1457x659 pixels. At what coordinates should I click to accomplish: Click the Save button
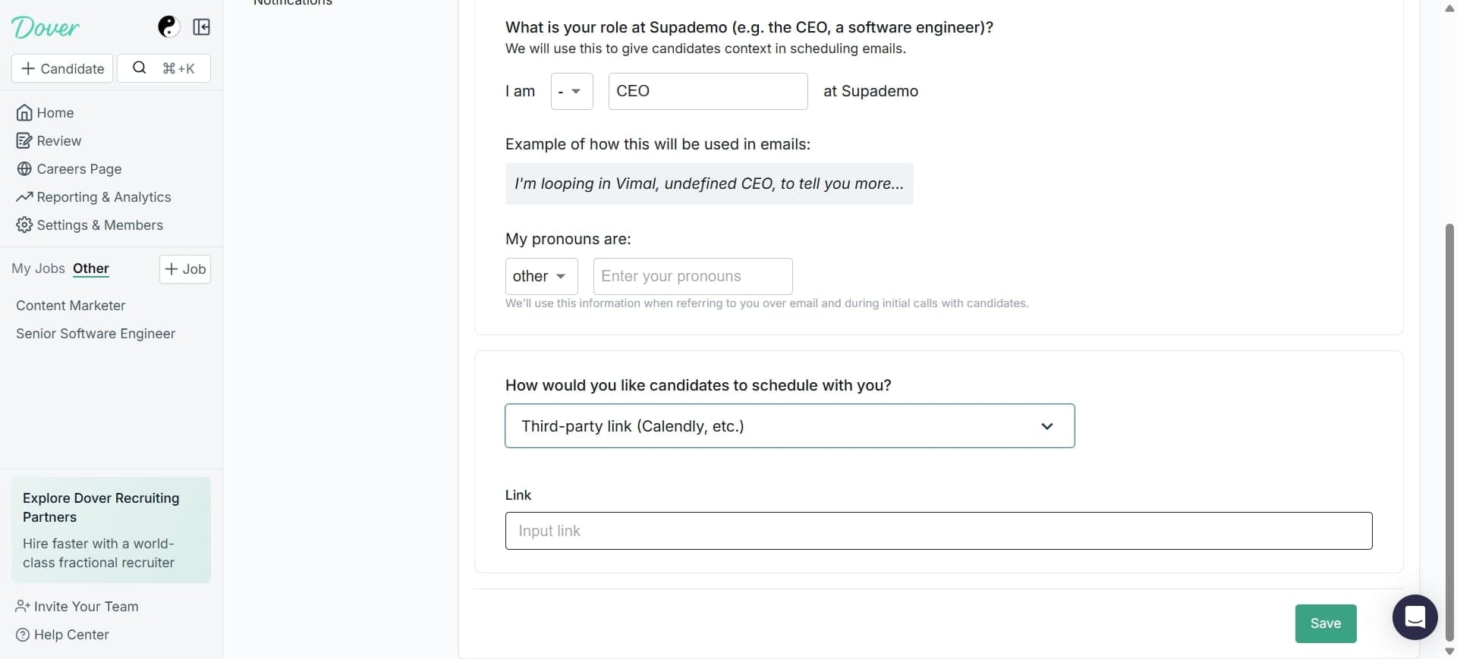(x=1325, y=623)
